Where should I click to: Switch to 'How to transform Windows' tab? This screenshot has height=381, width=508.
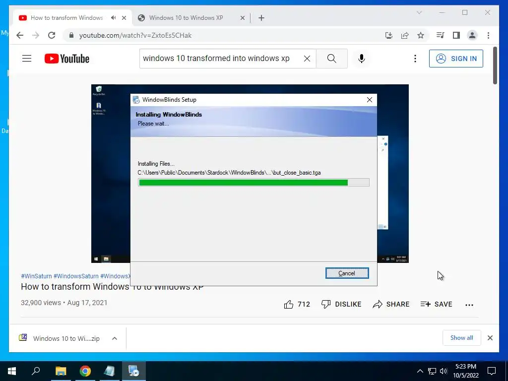66,18
